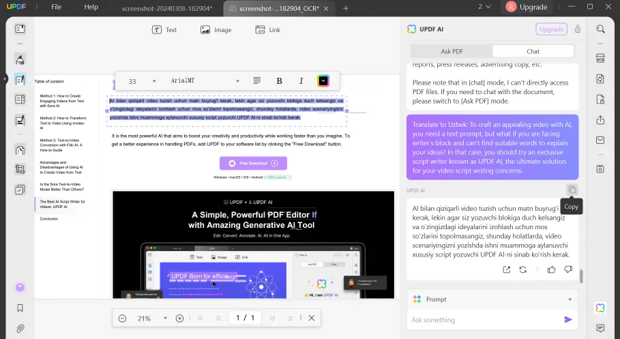Go to first page arrow
Screen dimensions: 620x339
click(x=200, y=318)
